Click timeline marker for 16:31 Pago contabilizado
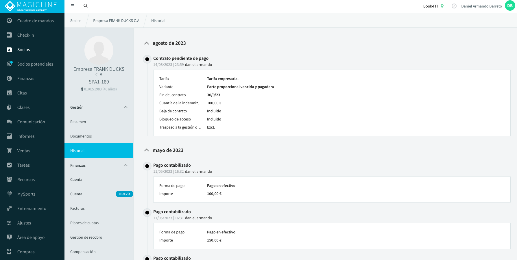517x260 pixels. [147, 213]
